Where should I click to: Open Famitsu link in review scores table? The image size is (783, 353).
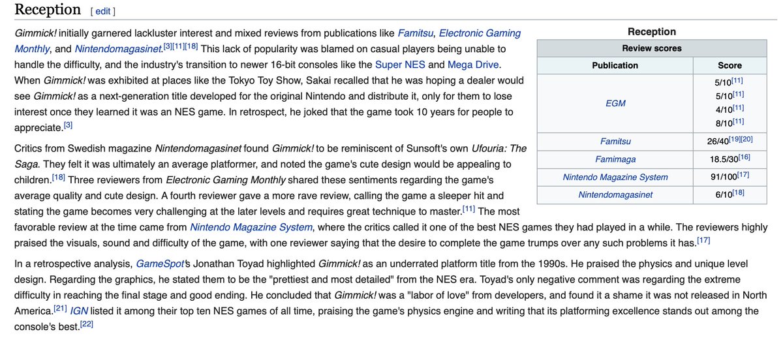click(x=615, y=142)
